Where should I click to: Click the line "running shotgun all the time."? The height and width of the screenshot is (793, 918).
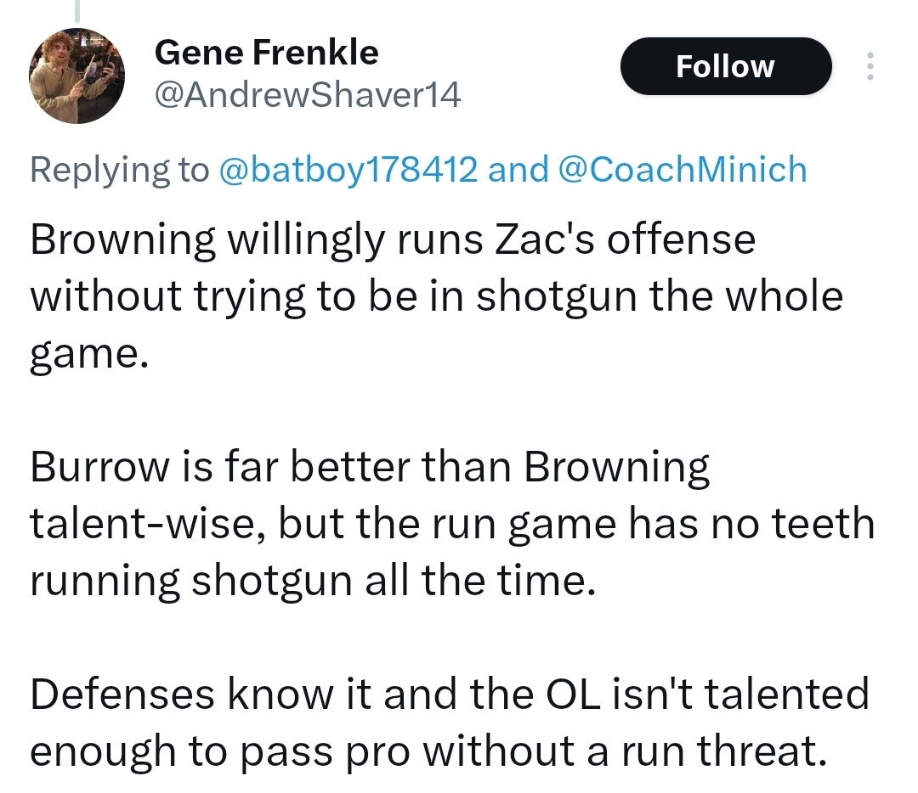click(309, 580)
